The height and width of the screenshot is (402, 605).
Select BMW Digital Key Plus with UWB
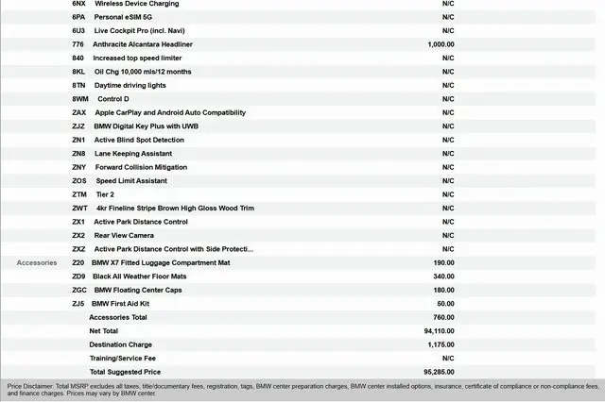pos(146,126)
